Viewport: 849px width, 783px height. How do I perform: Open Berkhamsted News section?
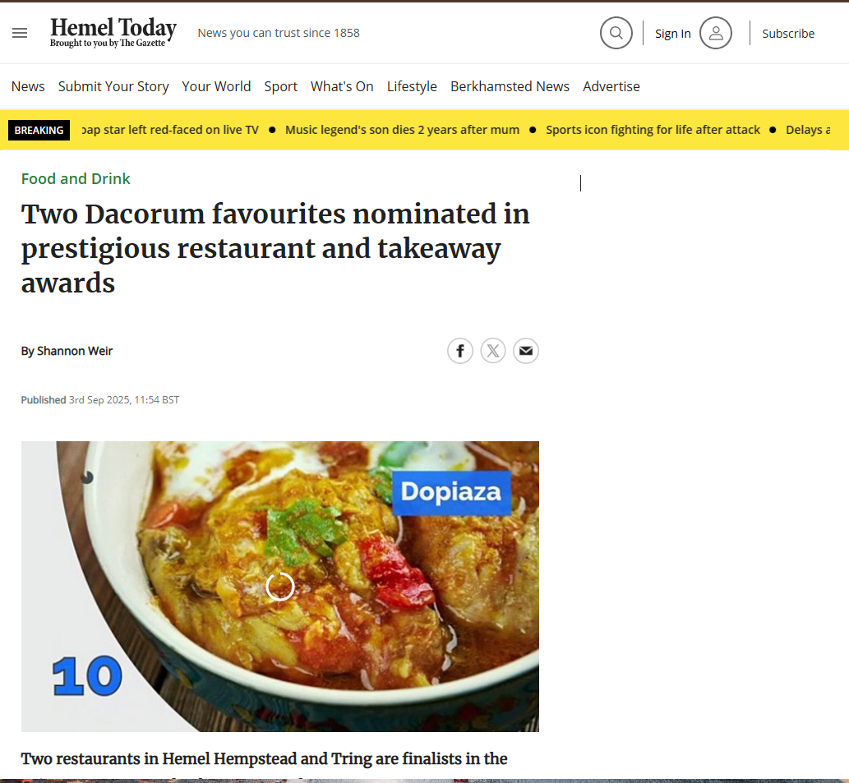click(510, 86)
